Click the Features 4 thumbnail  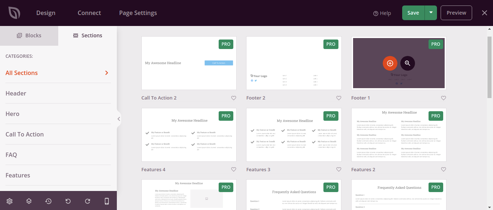coord(189,135)
